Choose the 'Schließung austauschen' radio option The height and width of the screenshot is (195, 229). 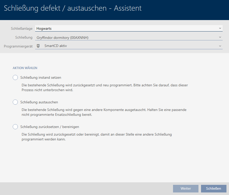pyautogui.click(x=15, y=102)
